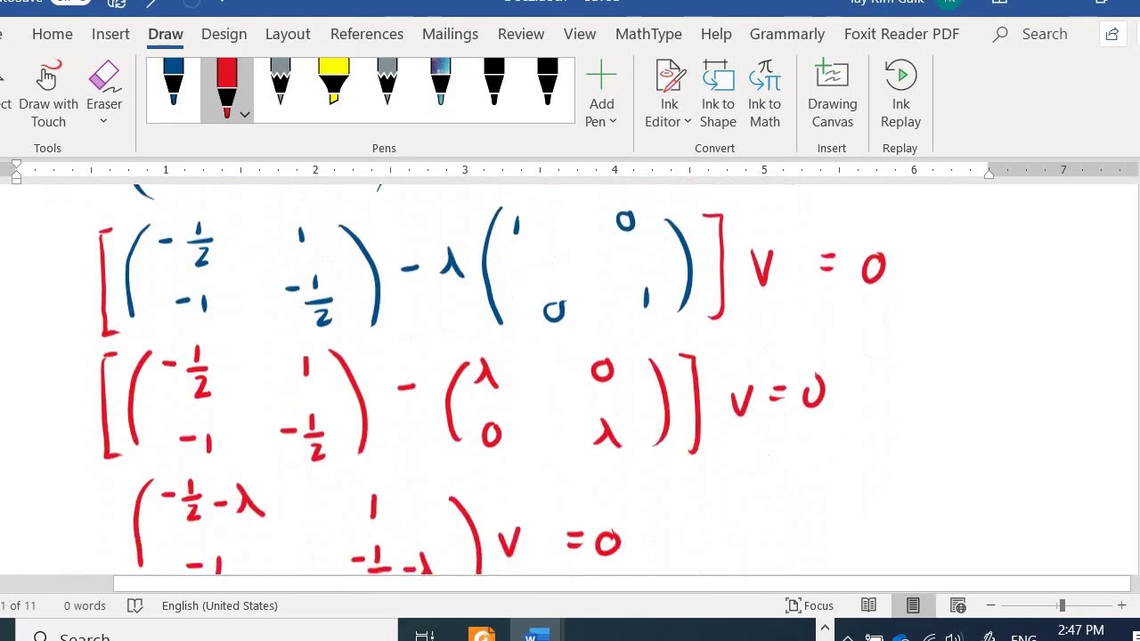
Task: Open the Home tab
Action: click(x=53, y=34)
